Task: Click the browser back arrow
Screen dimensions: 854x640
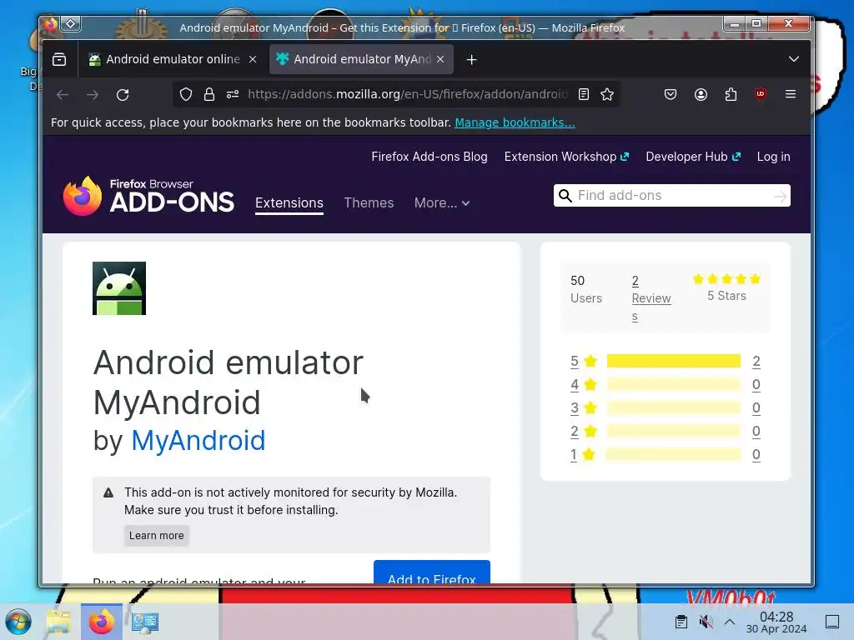Action: (63, 95)
